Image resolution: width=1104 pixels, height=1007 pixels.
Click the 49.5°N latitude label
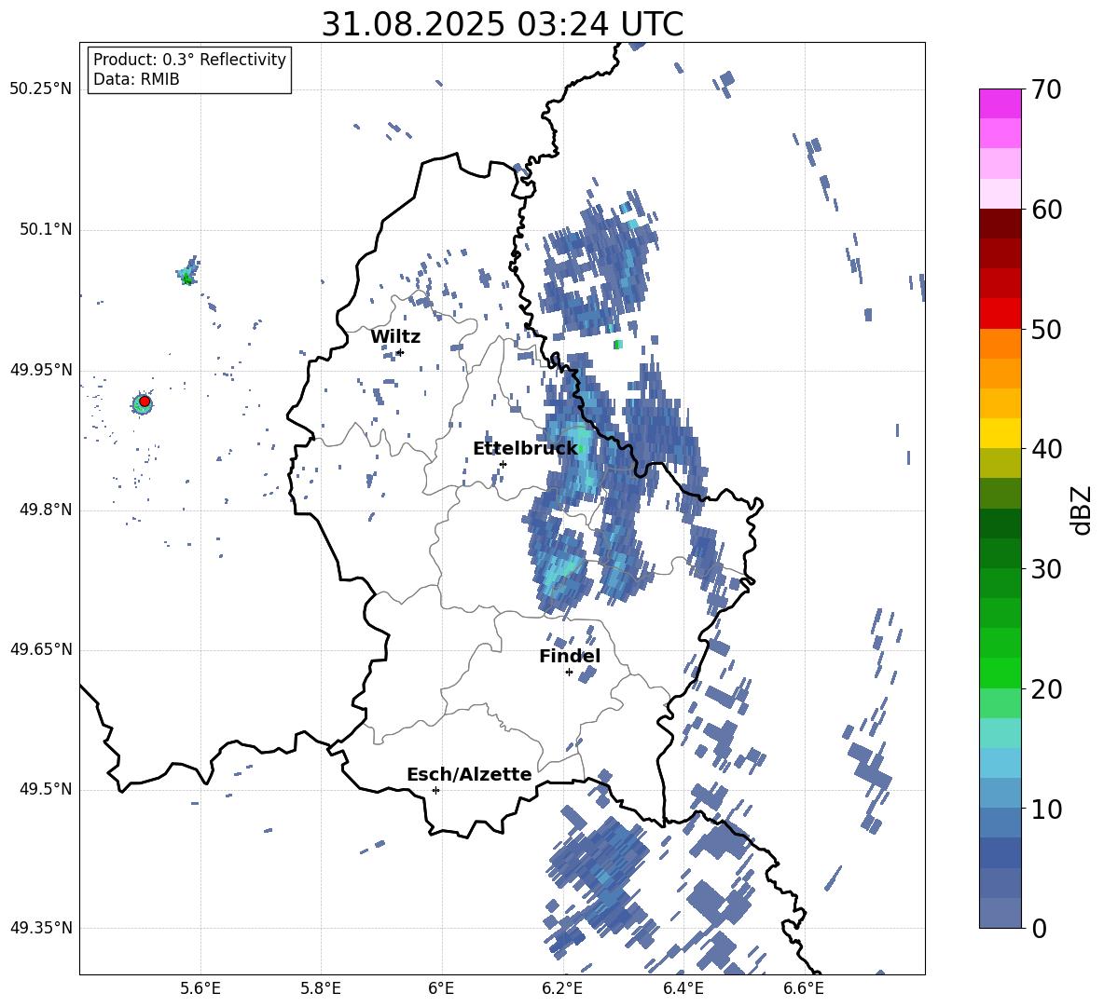[45, 789]
